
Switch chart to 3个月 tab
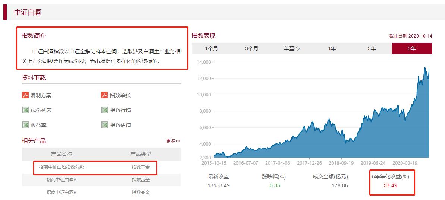tap(252, 48)
